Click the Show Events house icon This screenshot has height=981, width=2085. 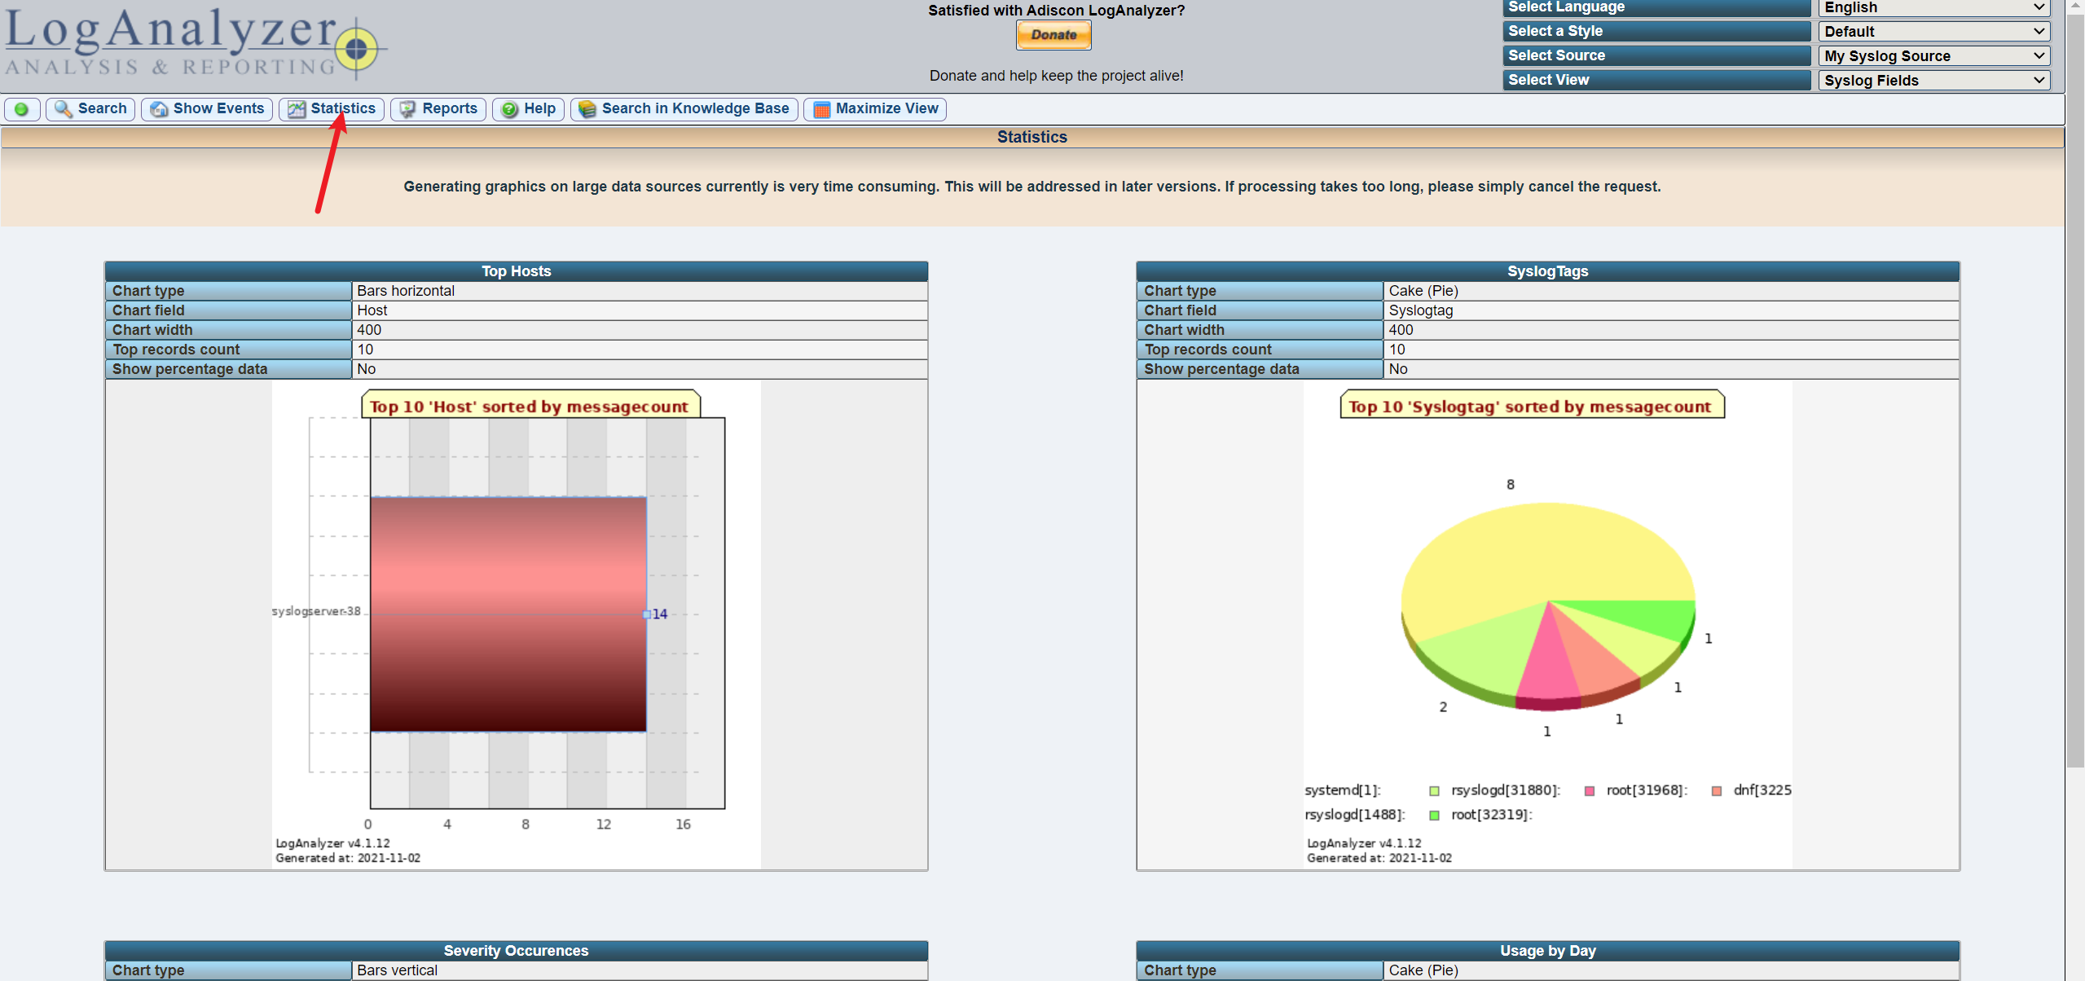[x=159, y=109]
